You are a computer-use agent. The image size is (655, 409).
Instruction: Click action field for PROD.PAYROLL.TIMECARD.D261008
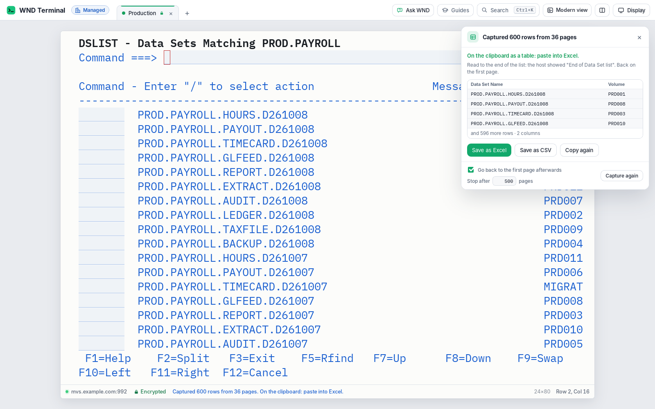point(102,144)
